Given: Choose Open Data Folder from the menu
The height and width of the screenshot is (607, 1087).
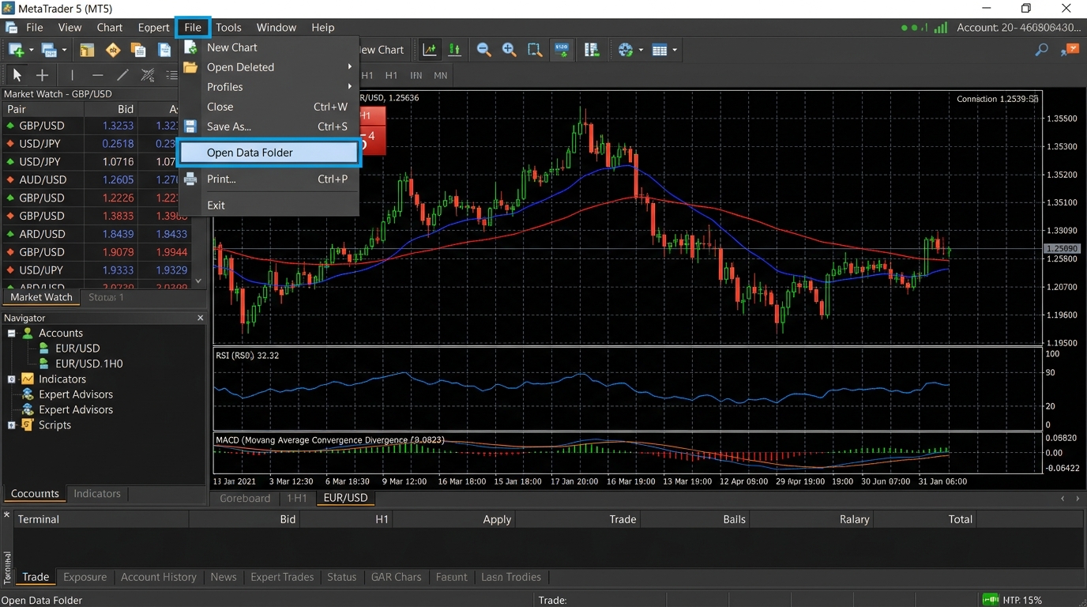Looking at the screenshot, I should [x=269, y=153].
